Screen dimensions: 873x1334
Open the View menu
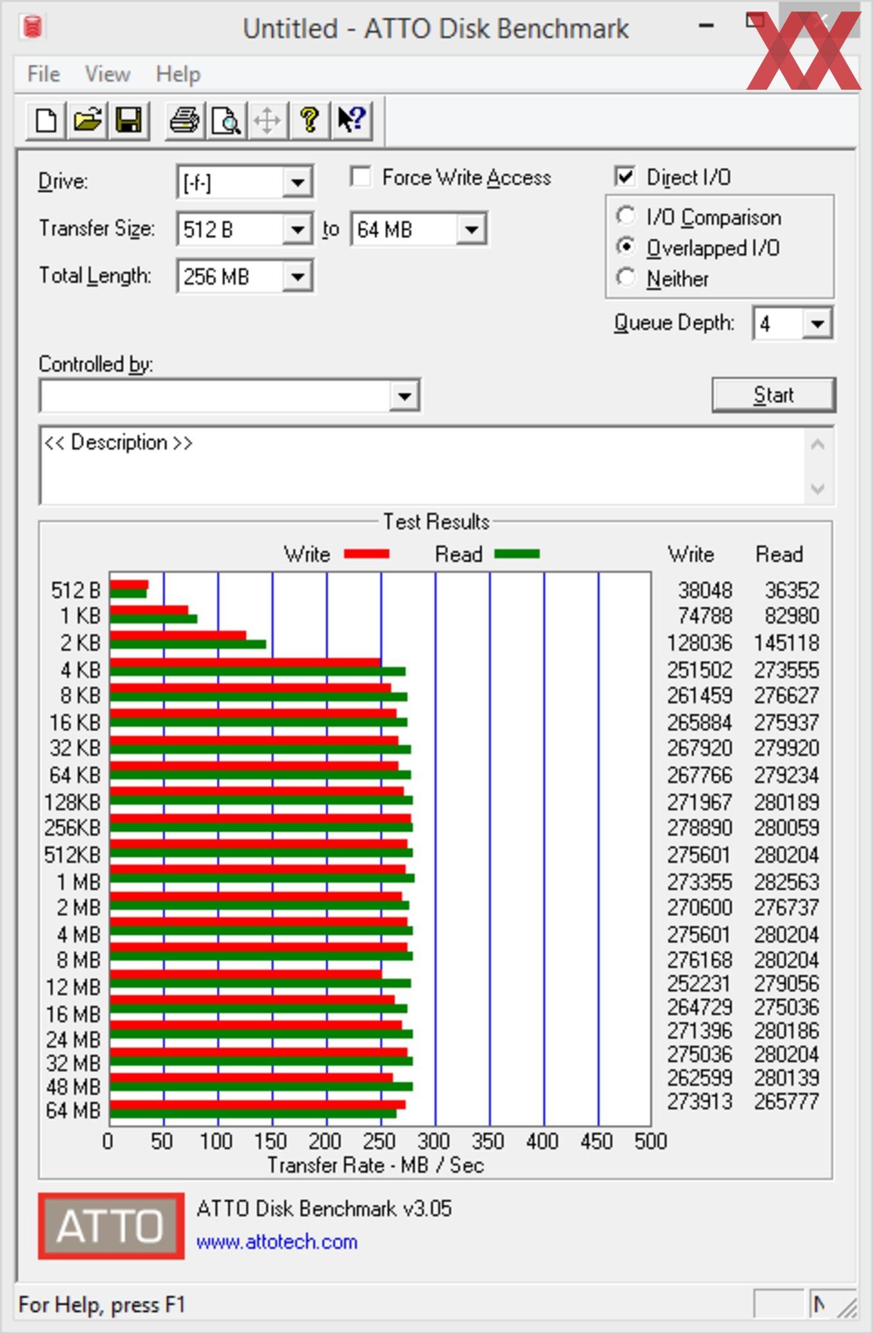coord(107,74)
